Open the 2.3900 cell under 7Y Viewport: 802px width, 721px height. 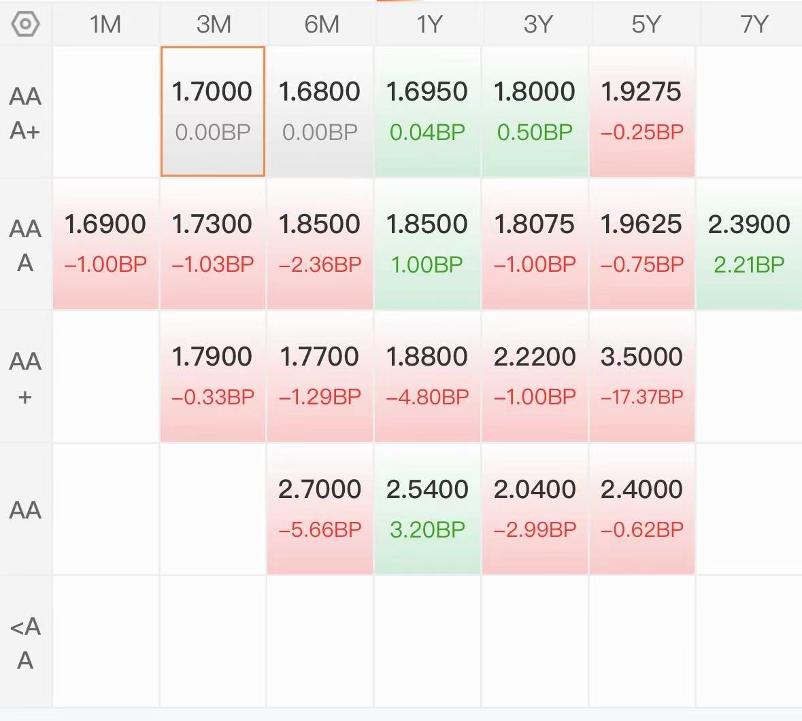pyautogui.click(x=750, y=244)
